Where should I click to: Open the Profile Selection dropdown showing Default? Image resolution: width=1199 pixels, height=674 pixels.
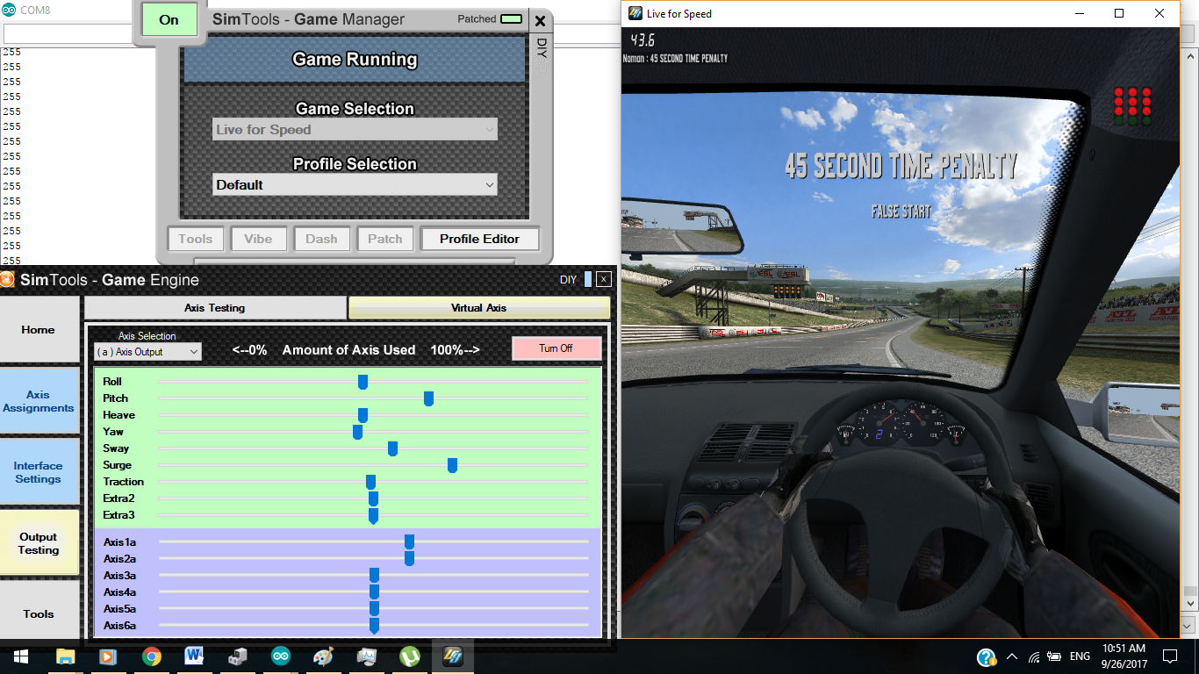[x=354, y=184]
